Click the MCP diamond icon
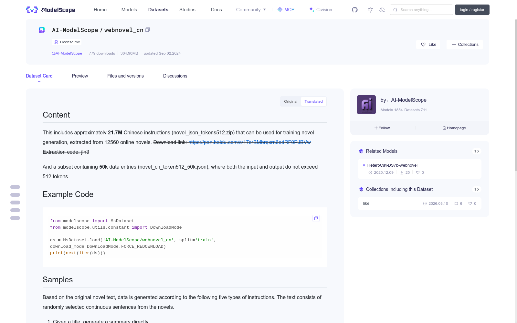Screen dimensions: 517x323 (280, 10)
